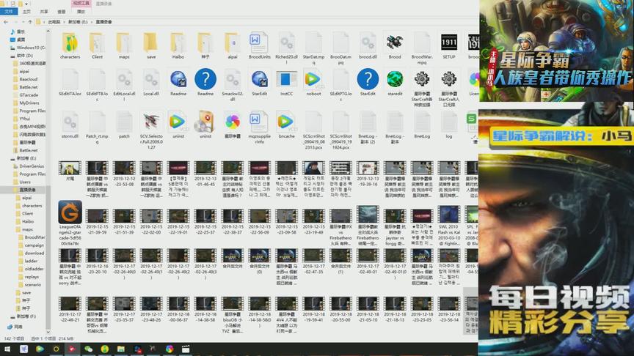Screen dimensions: 634x356
Task: Open the Tencent Video taskbar icon
Action: [x=40, y=349]
